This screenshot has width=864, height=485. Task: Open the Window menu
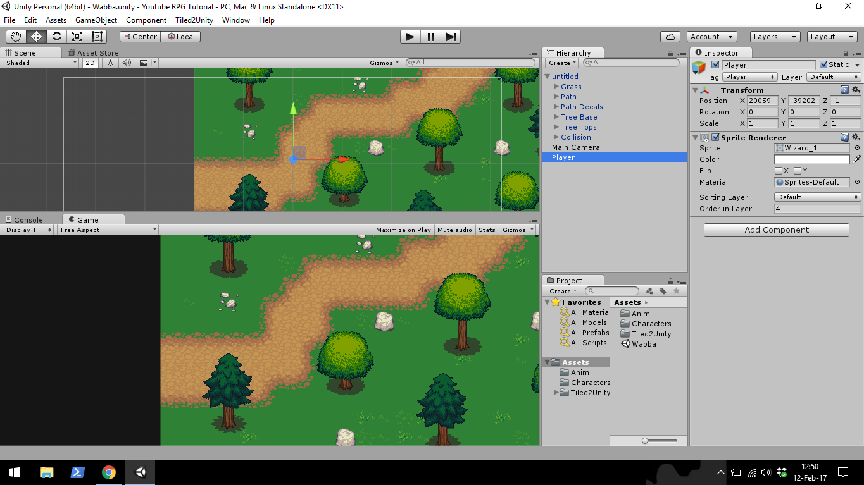click(236, 20)
